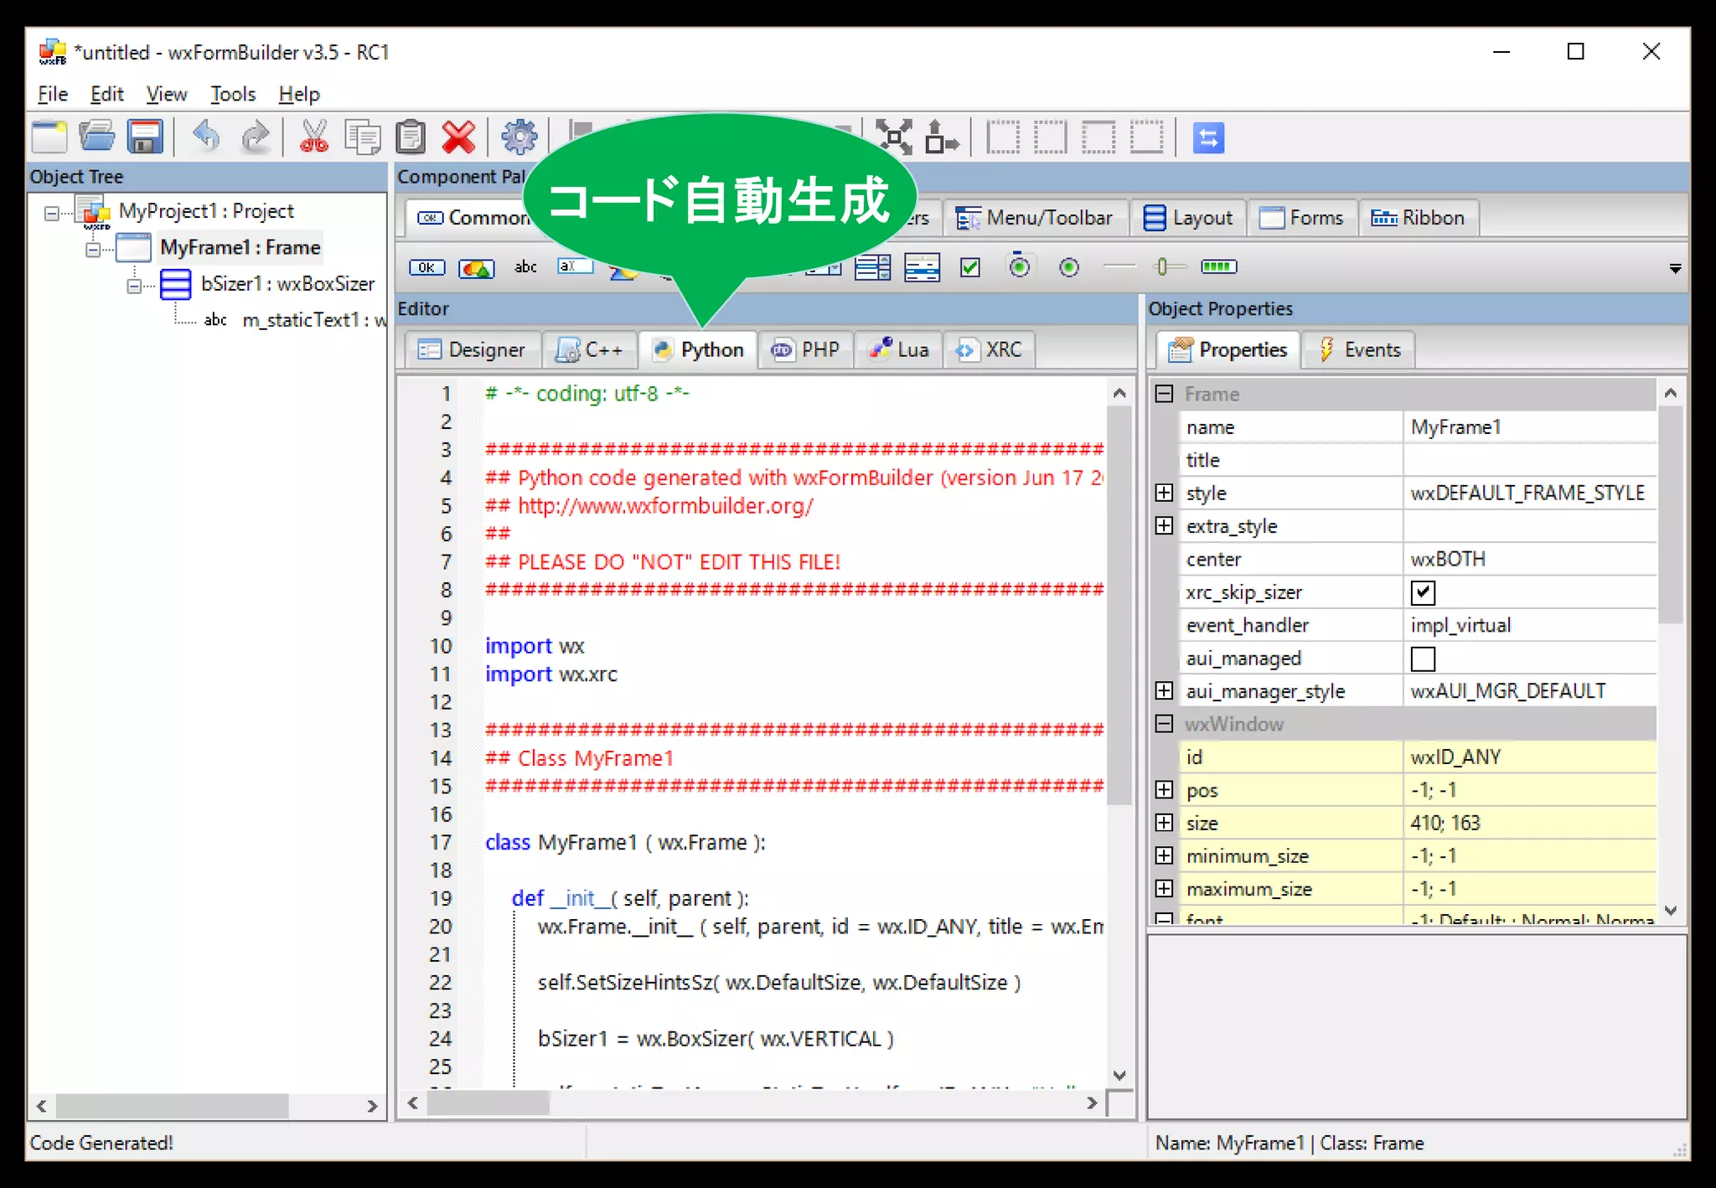
Task: Click the red Delete X icon
Action: click(458, 137)
